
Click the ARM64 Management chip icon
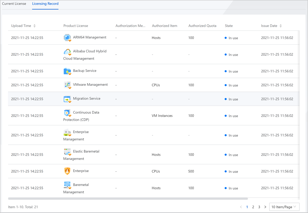[67, 38]
